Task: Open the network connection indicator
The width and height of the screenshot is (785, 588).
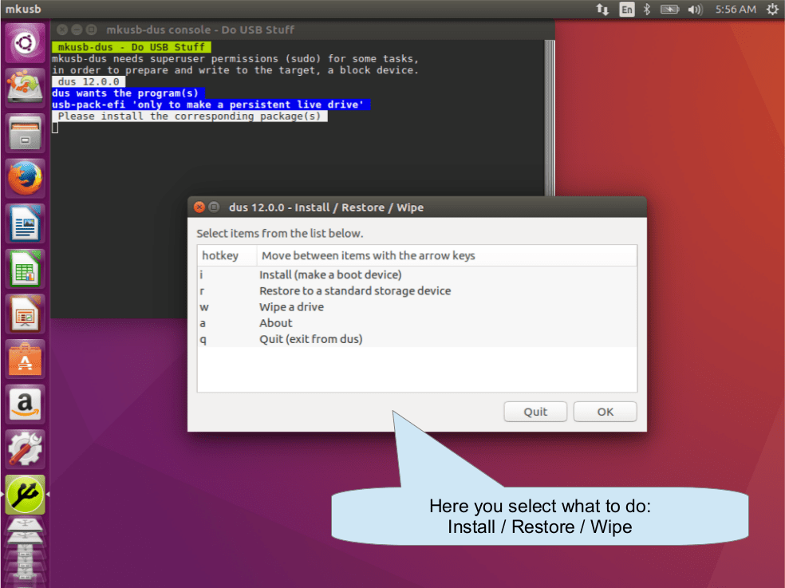Action: pyautogui.click(x=602, y=9)
